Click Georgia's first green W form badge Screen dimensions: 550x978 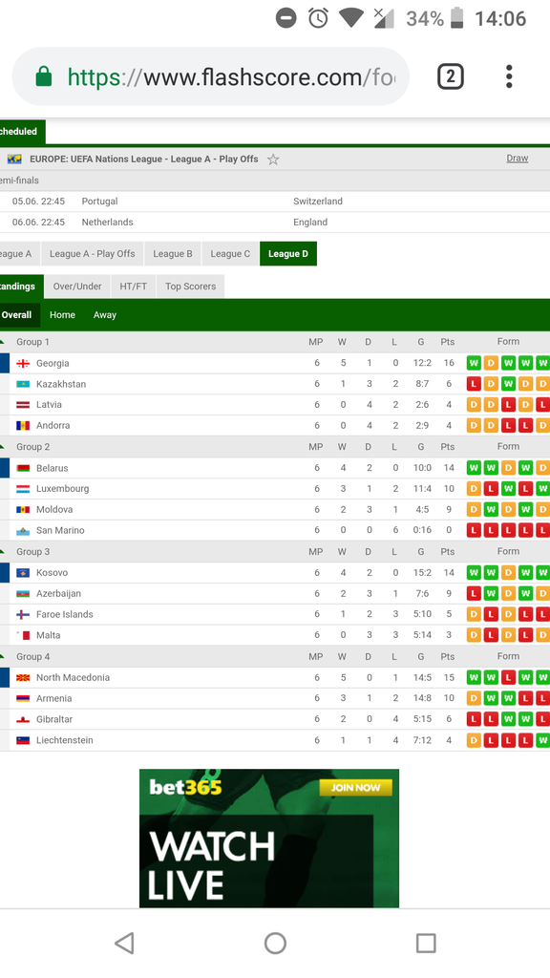[474, 363]
